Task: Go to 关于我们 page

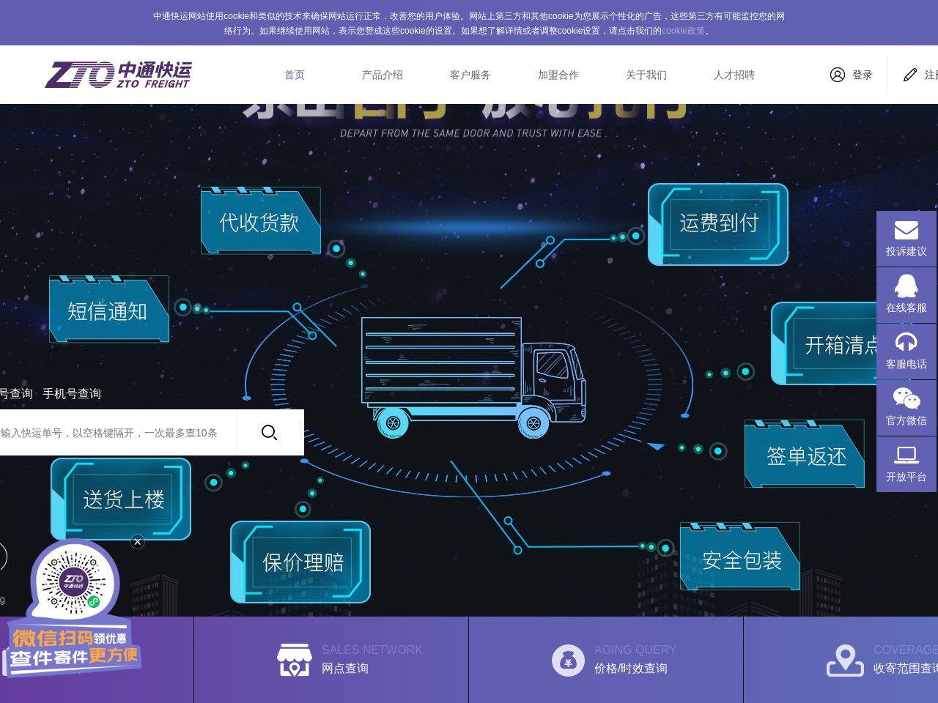Action: coord(646,75)
